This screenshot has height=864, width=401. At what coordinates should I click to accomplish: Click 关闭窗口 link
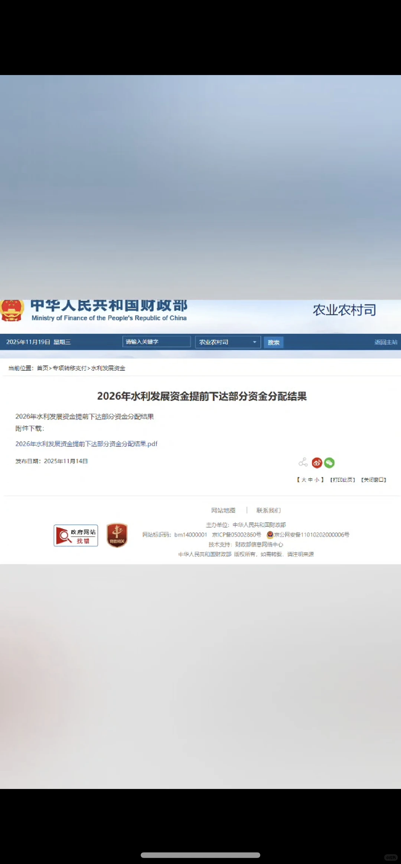[374, 480]
